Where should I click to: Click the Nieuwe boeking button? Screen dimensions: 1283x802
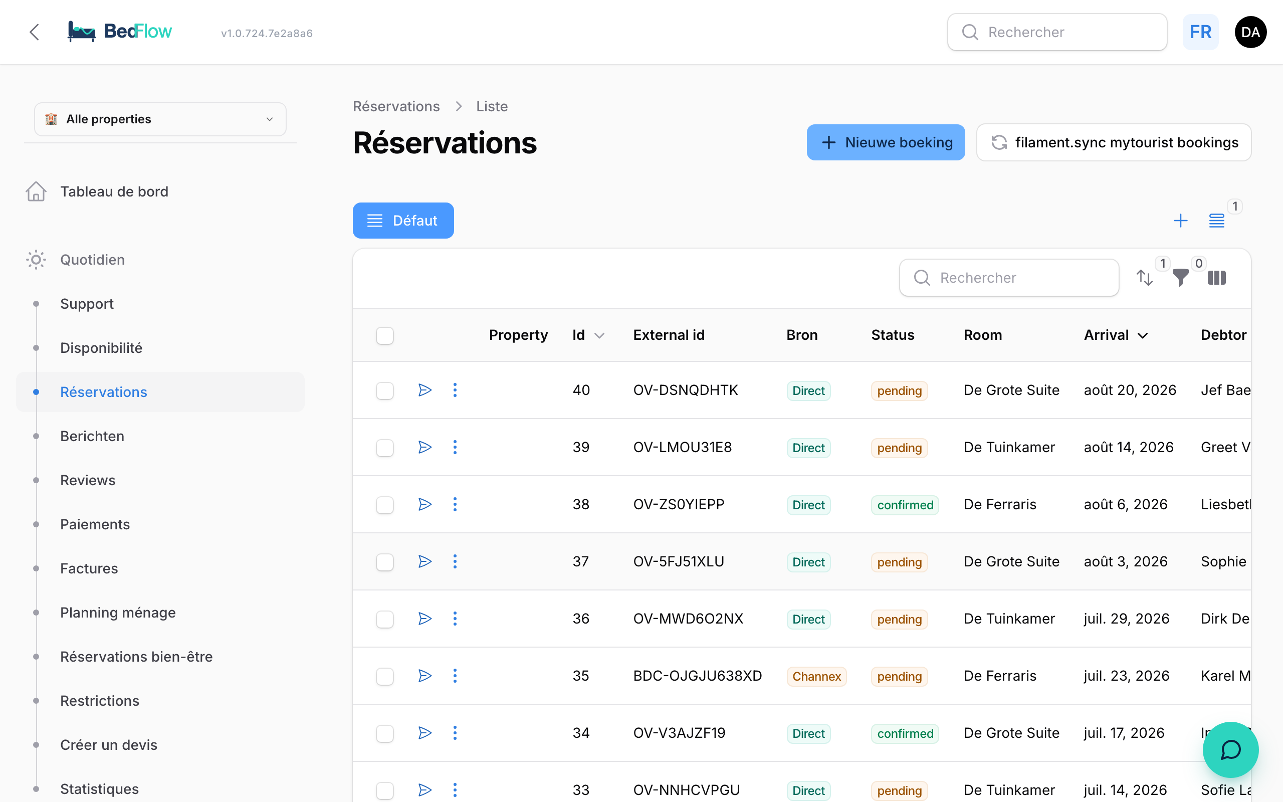886,142
